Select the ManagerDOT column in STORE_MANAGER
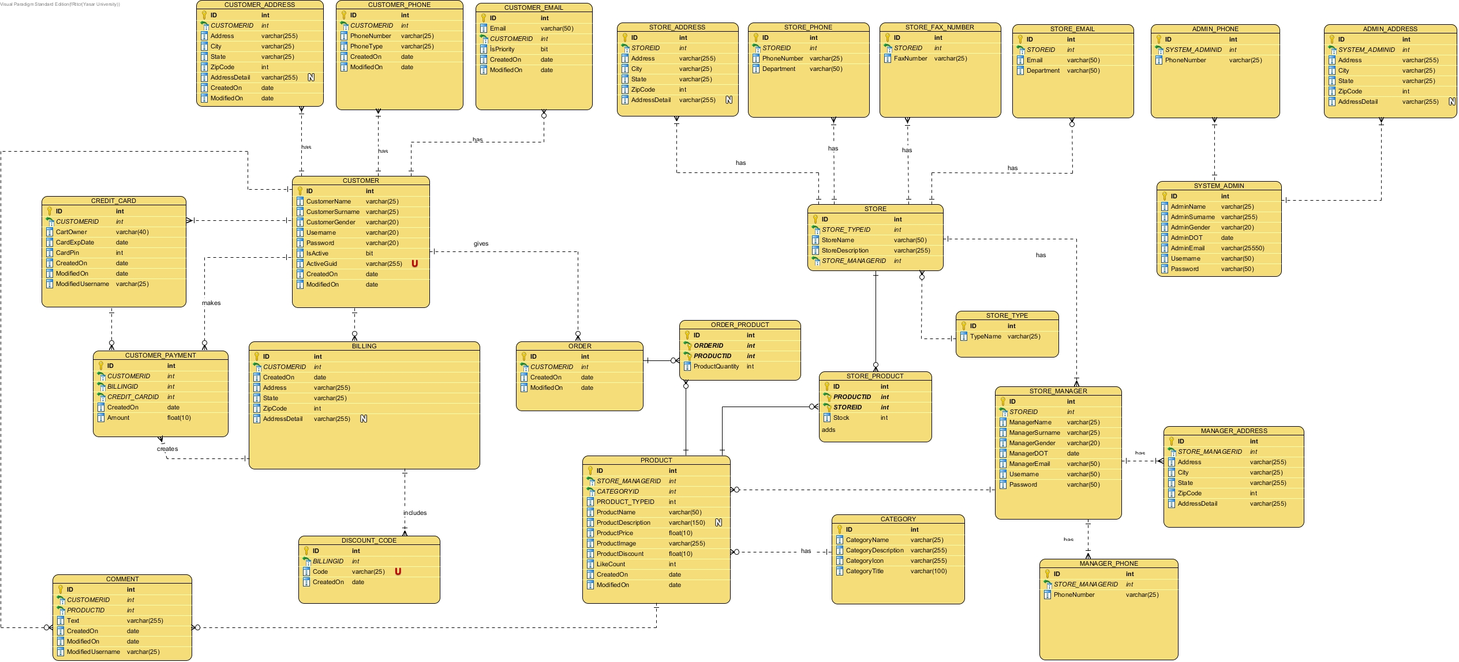 tap(1058, 453)
